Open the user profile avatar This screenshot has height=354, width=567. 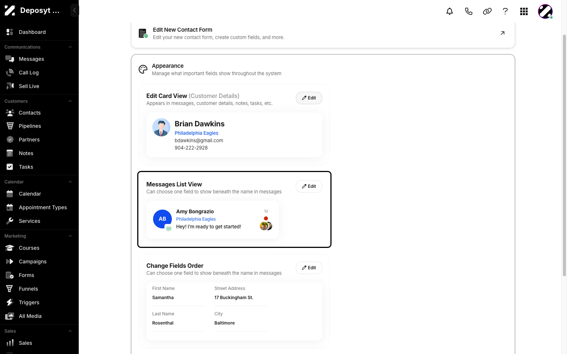545,11
